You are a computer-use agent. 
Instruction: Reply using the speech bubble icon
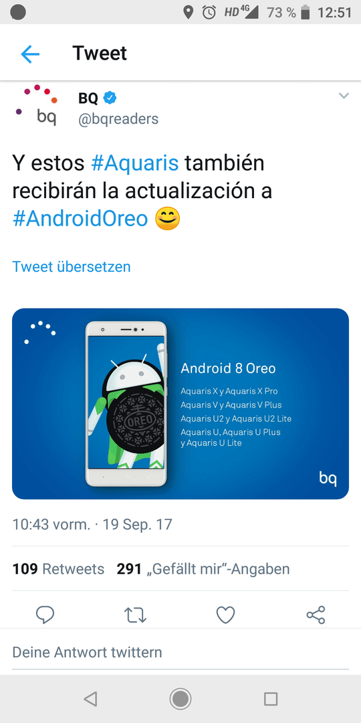pos(45,615)
